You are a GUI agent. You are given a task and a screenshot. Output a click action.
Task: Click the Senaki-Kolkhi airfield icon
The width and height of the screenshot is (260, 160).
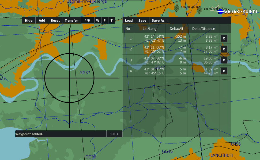coord(221,11)
